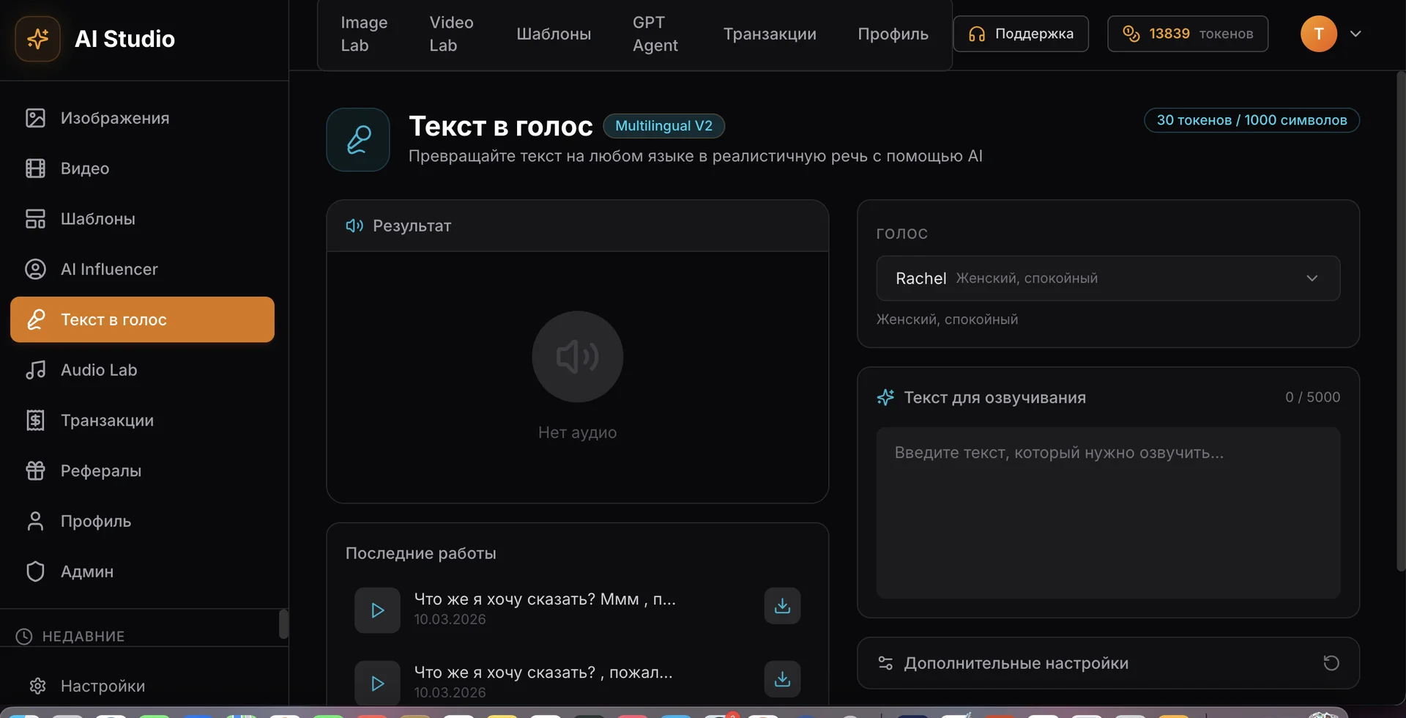Click the 30 токенов / 1000 символов badge
This screenshot has width=1406, height=718.
(1251, 120)
